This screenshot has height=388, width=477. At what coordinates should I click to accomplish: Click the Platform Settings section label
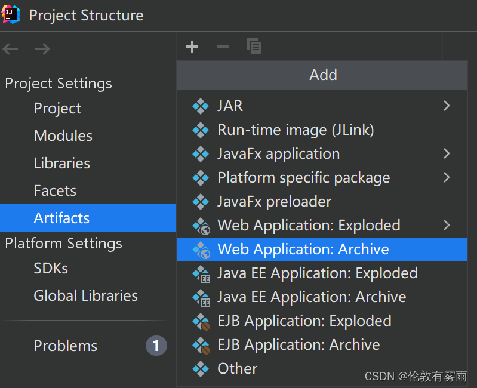tap(63, 244)
